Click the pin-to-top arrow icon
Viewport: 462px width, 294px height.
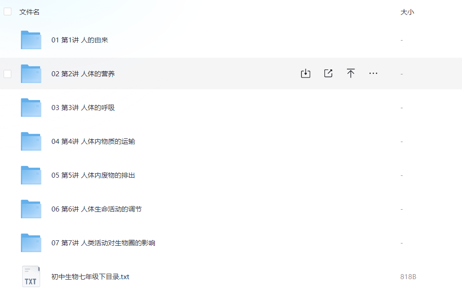[x=351, y=73]
